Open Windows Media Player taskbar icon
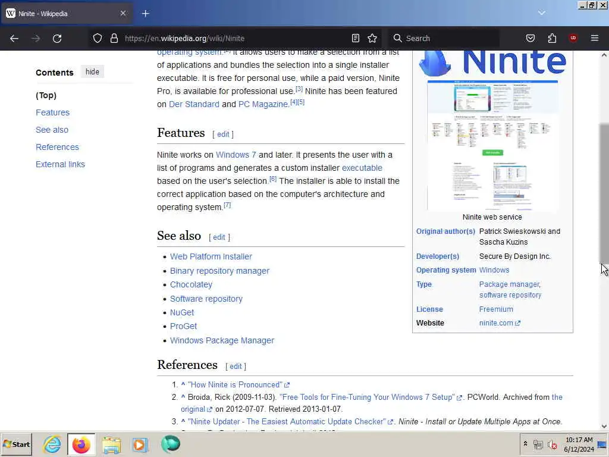Screen dimensions: 609x457 (x=140, y=445)
